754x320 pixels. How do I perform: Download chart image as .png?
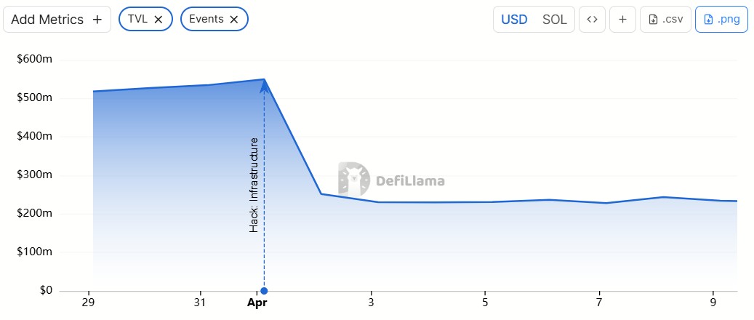click(722, 20)
